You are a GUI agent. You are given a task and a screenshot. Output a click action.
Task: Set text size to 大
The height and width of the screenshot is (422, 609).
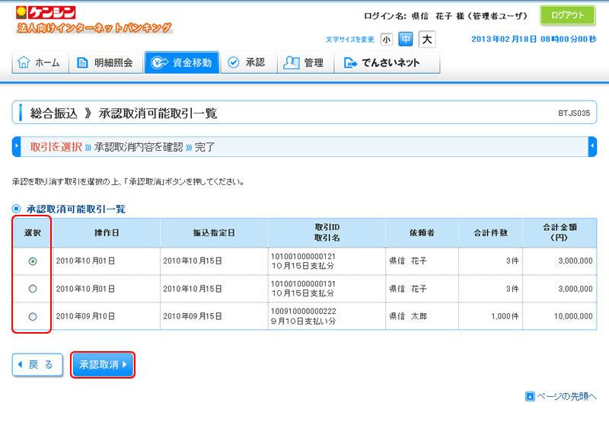tap(427, 39)
